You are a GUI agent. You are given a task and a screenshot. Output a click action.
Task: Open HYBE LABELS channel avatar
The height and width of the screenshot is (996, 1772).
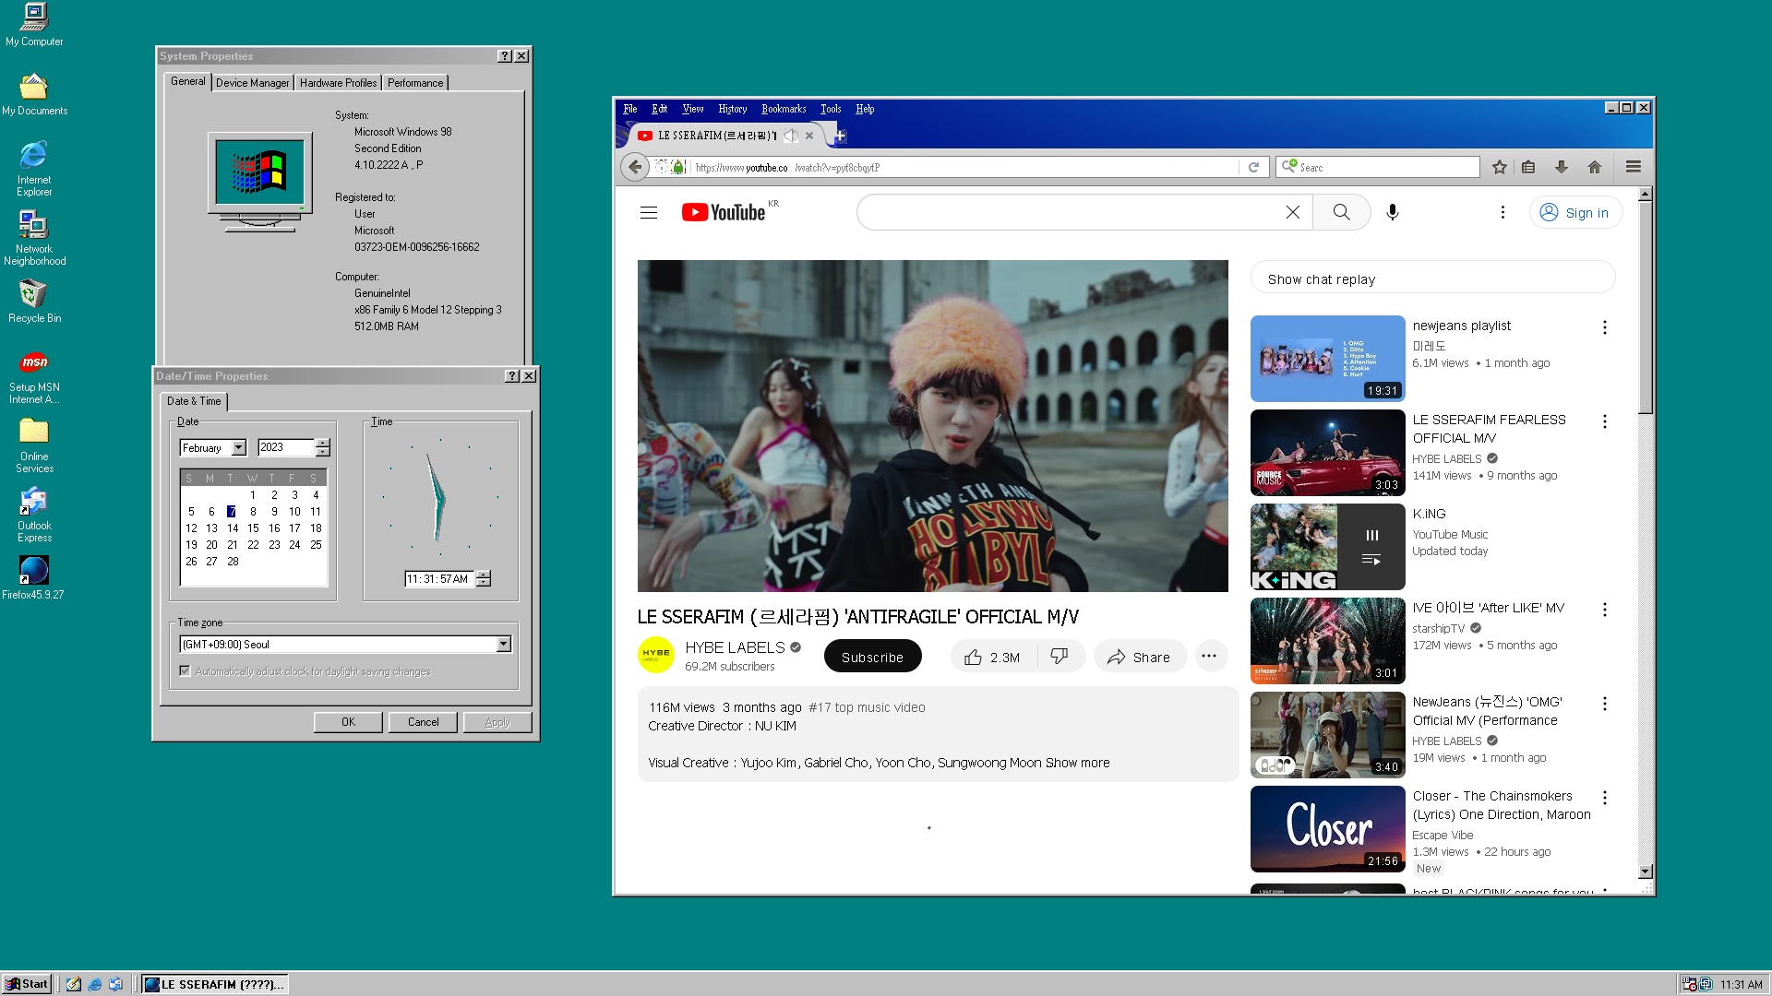(656, 656)
